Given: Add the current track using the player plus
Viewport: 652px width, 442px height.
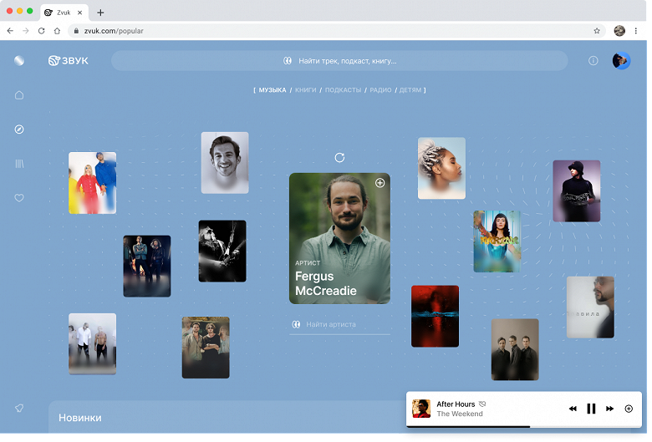Looking at the screenshot, I should (x=629, y=409).
